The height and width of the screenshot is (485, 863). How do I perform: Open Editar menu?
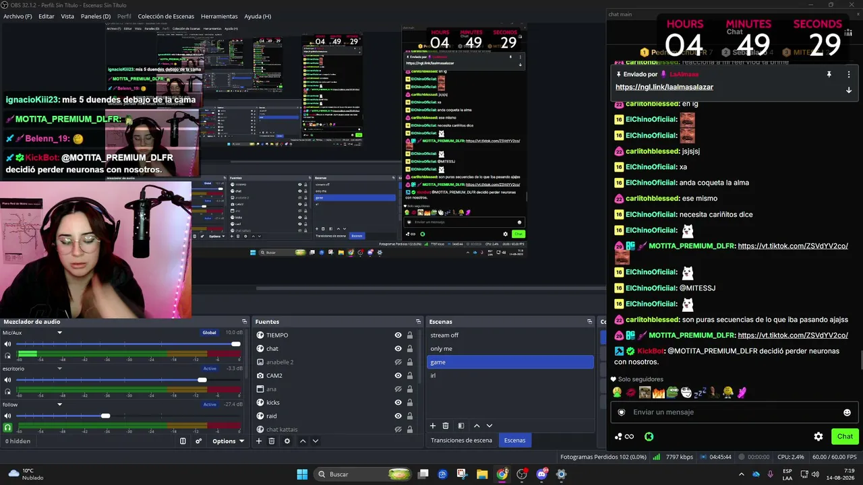point(47,16)
